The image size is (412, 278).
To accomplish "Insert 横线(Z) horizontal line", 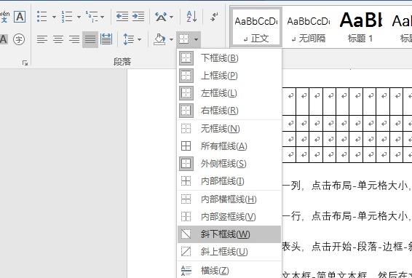I will pyautogui.click(x=229, y=271).
